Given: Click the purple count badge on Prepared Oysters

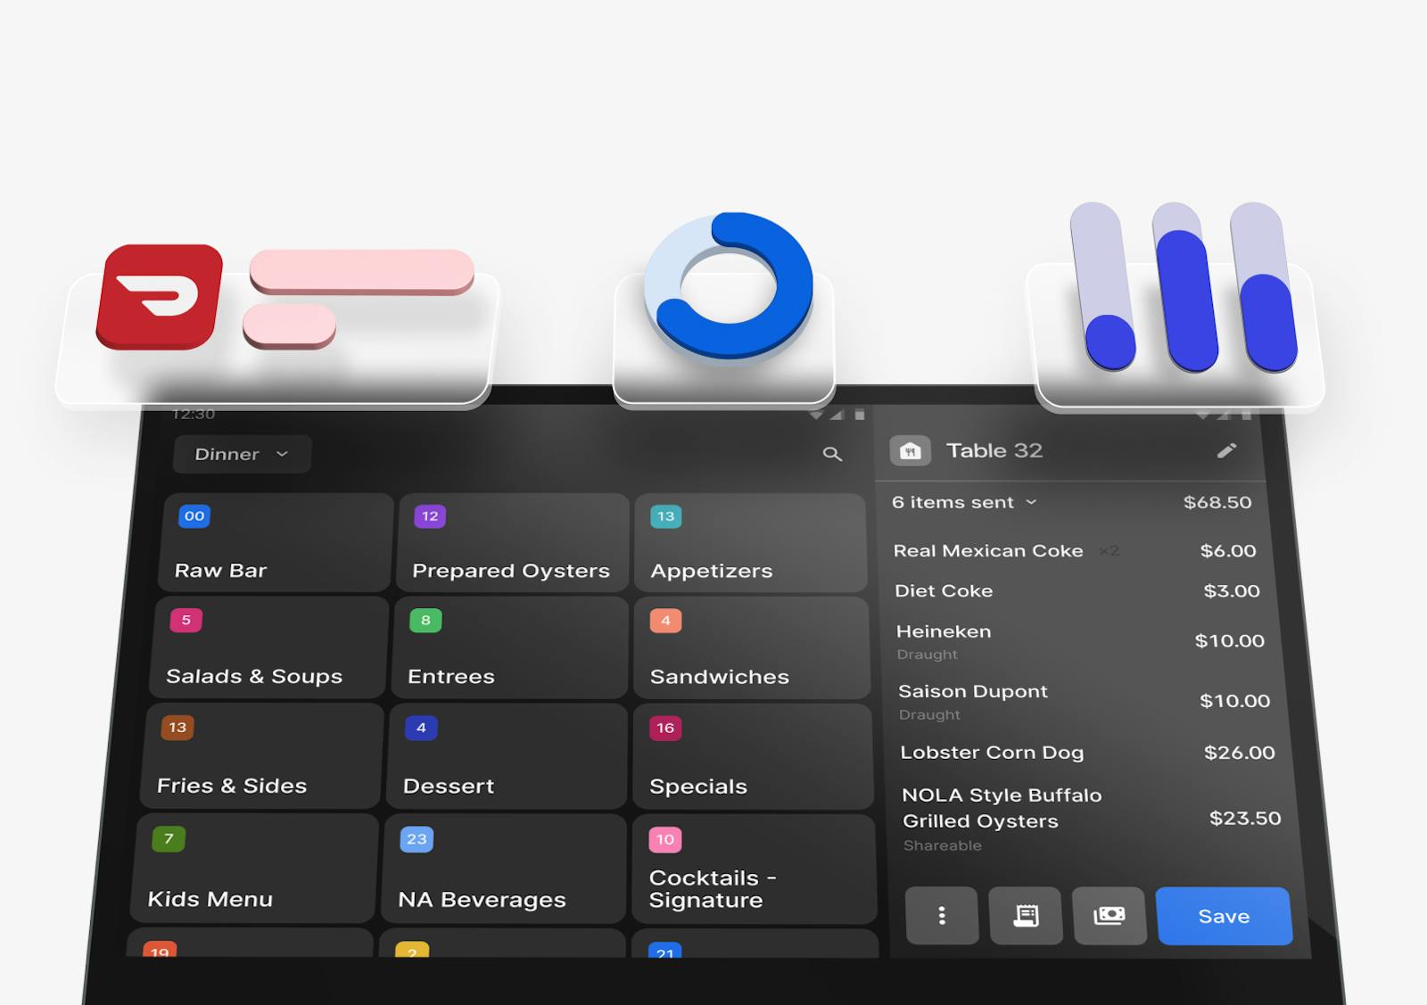Looking at the screenshot, I should (429, 515).
